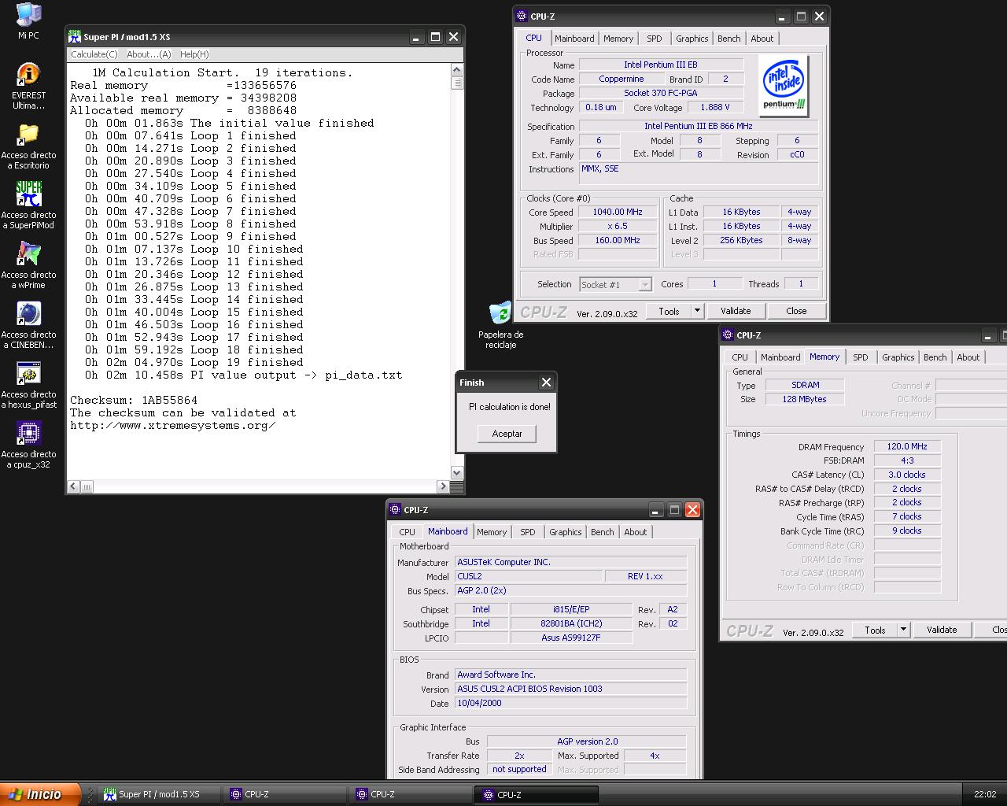Image resolution: width=1007 pixels, height=806 pixels.
Task: Expand the Tools dropdown arrow in CPU window
Action: [x=696, y=311]
